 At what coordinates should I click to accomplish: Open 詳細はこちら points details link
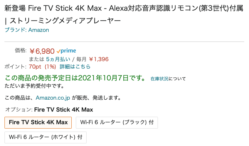[75, 66]
